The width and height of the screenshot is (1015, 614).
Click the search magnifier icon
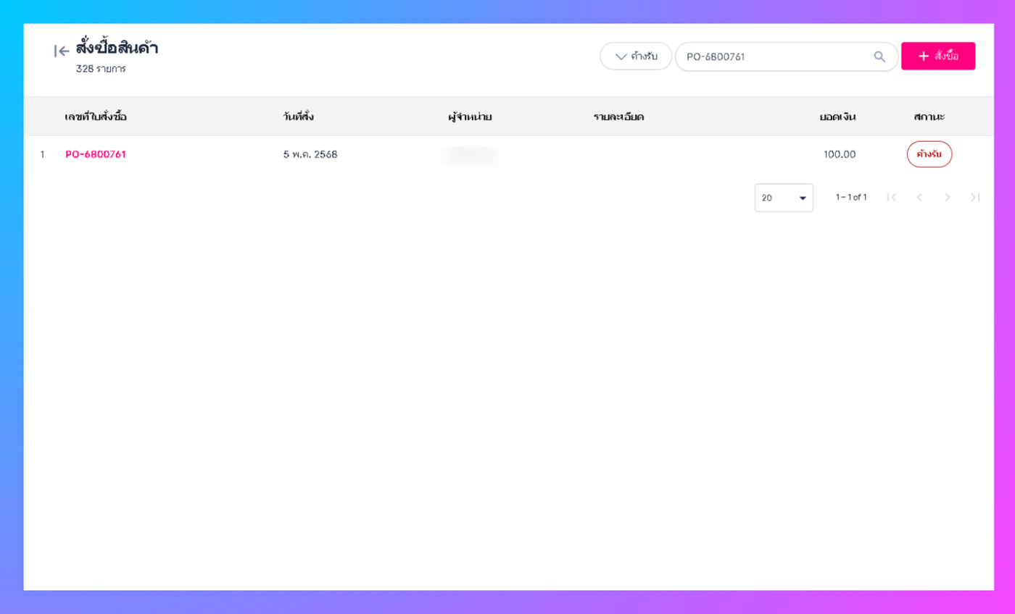(879, 56)
